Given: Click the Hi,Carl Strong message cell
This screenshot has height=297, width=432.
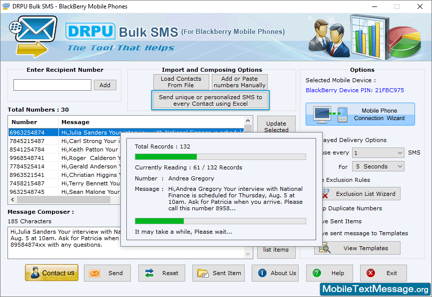Looking at the screenshot, I should pyautogui.click(x=90, y=141).
